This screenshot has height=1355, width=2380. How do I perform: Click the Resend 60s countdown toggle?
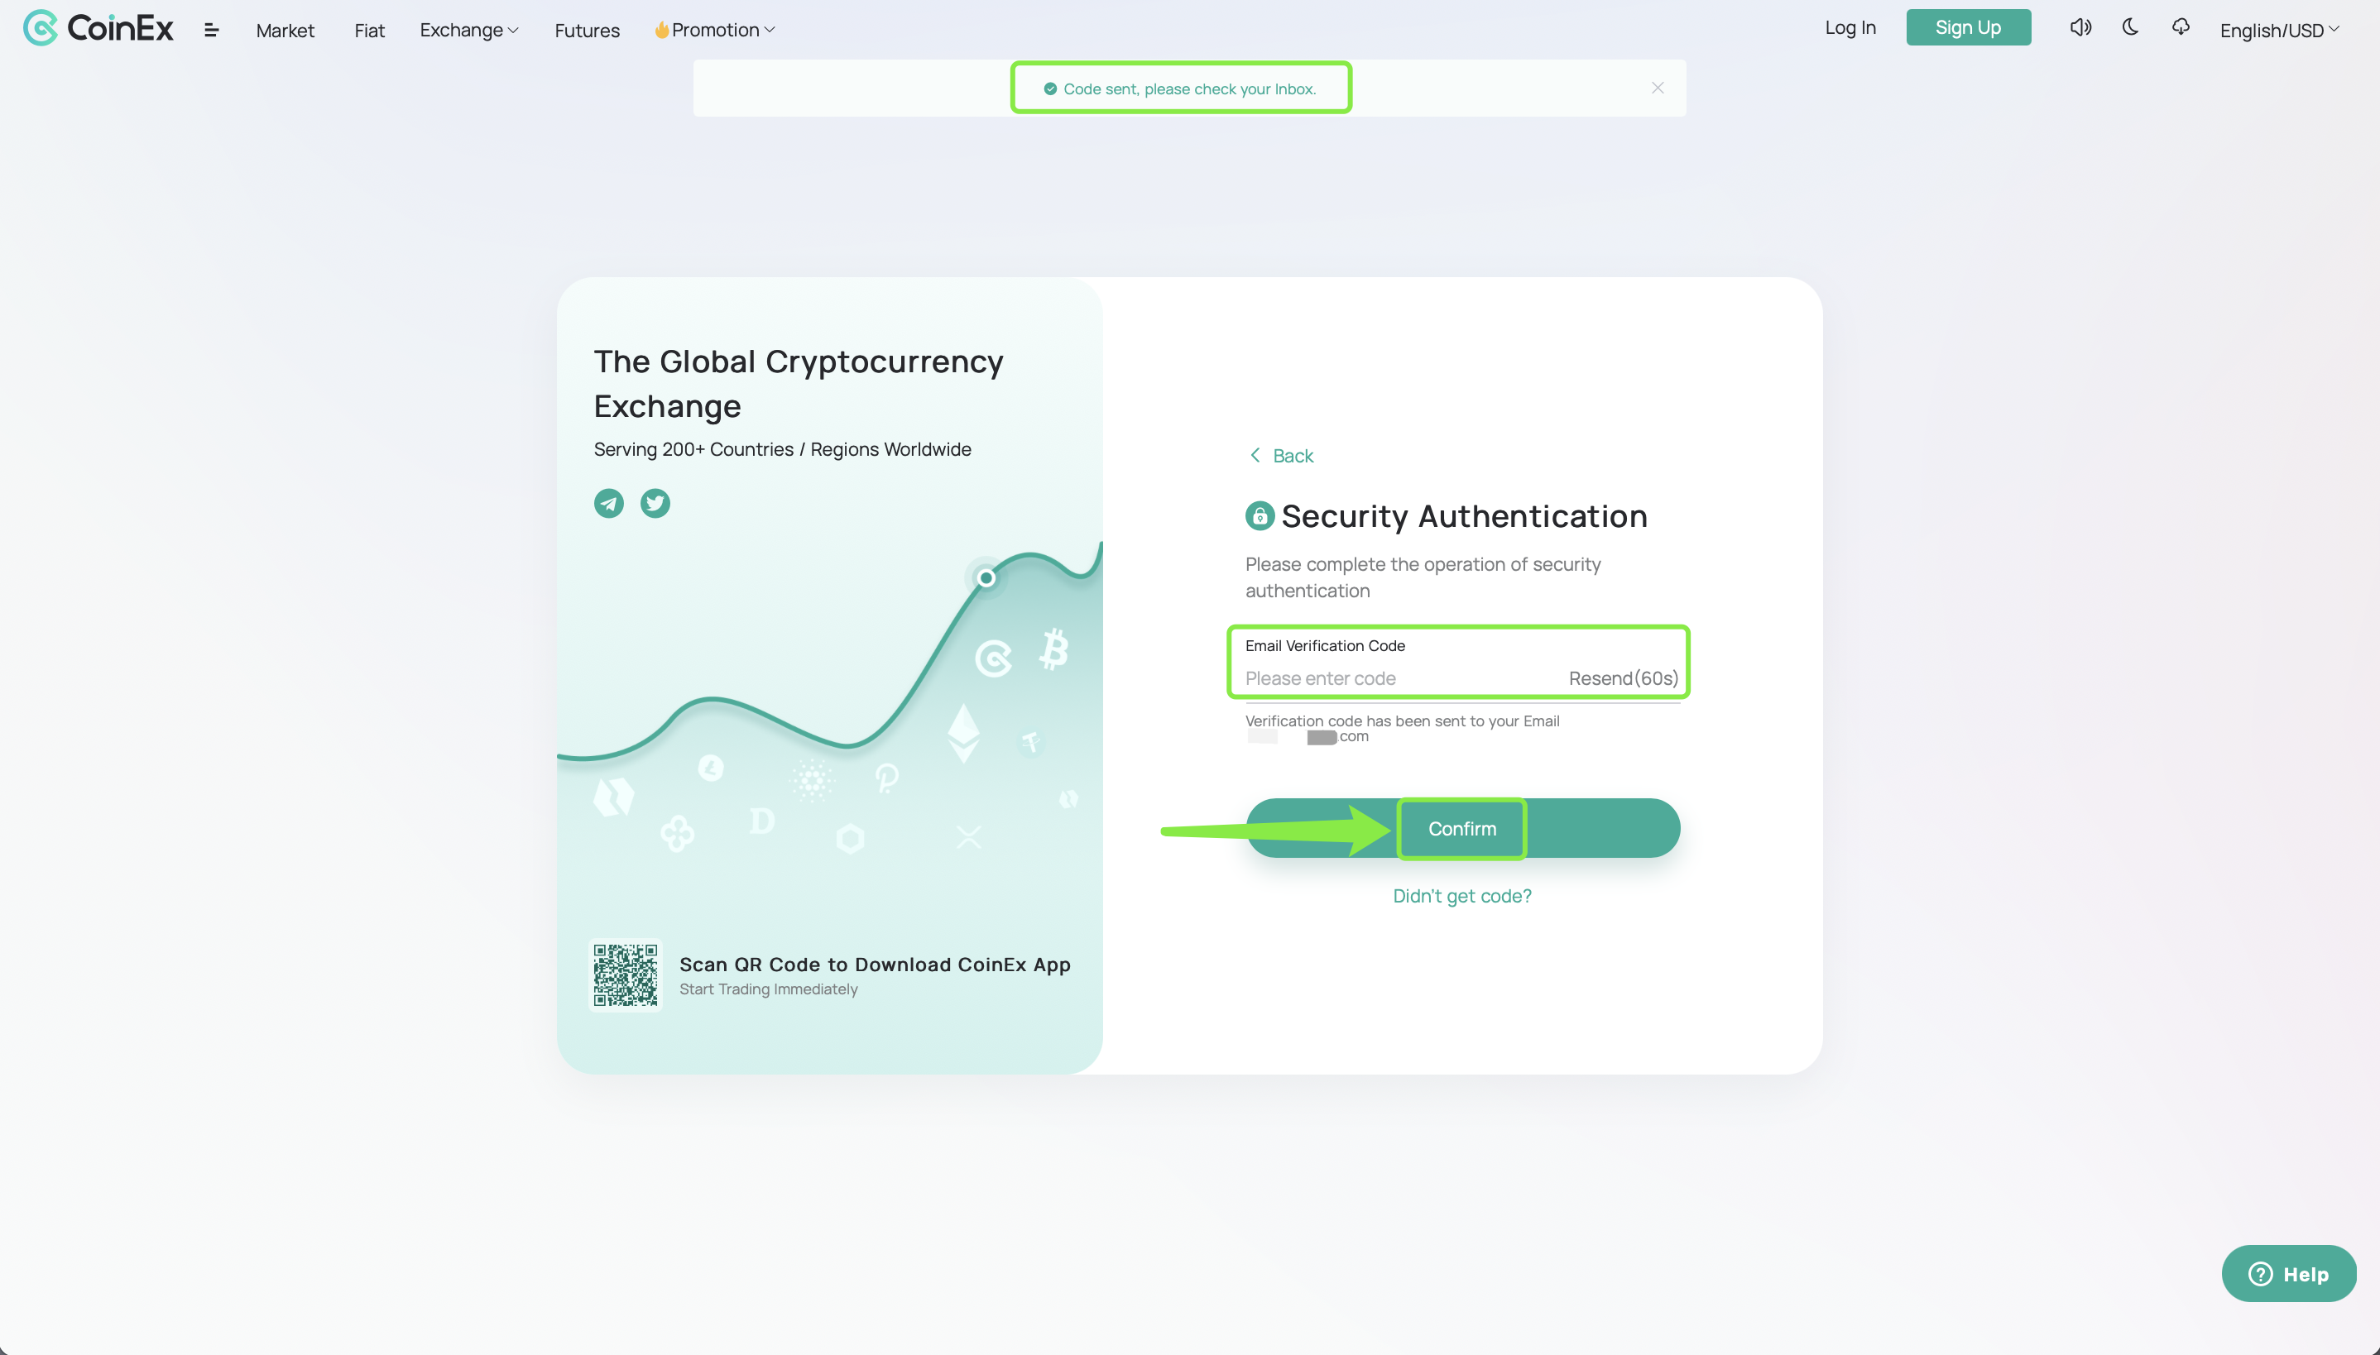pos(1621,677)
